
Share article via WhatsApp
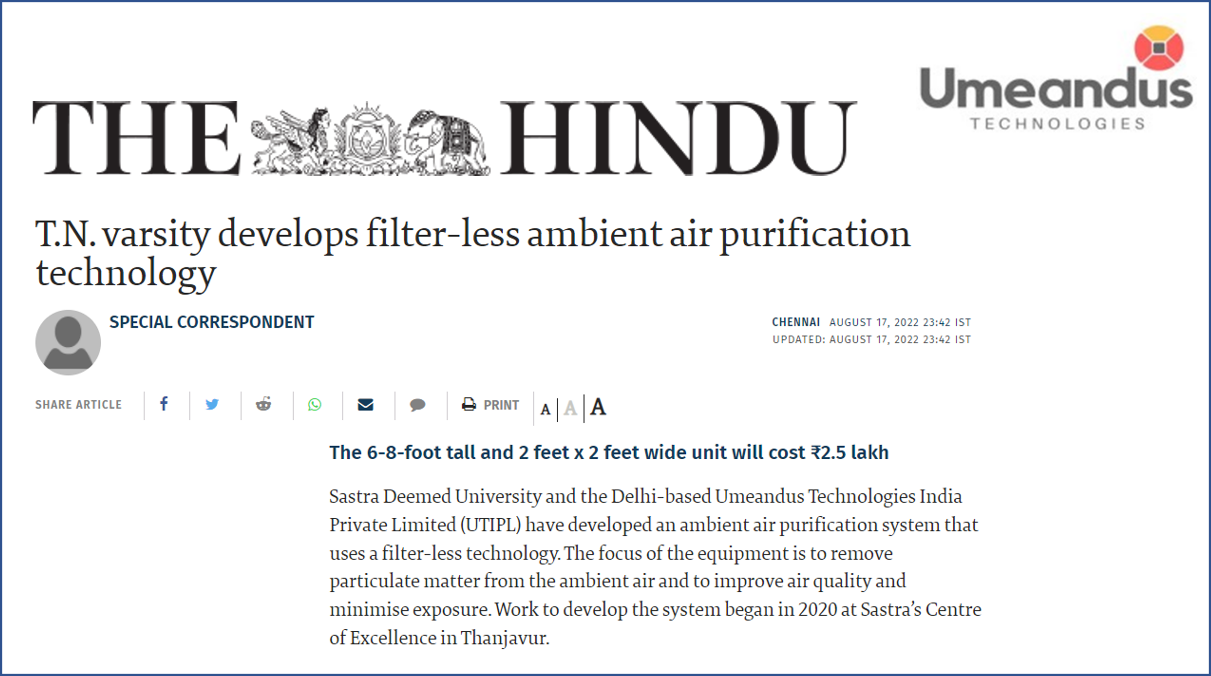pyautogui.click(x=315, y=405)
